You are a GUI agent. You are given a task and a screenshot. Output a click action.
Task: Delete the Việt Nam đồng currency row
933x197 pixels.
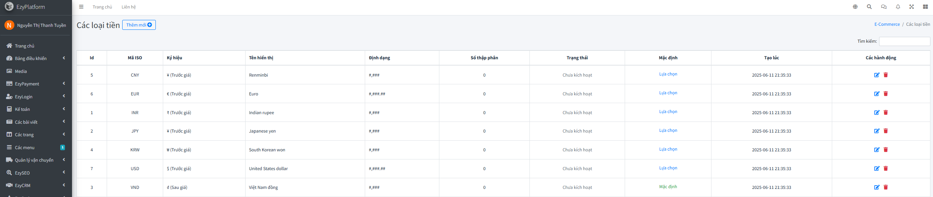(886, 187)
